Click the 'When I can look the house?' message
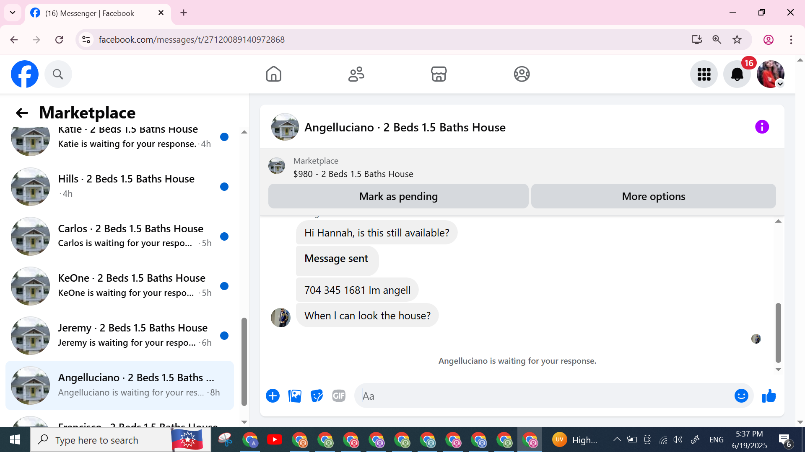The width and height of the screenshot is (805, 452). coord(367,316)
